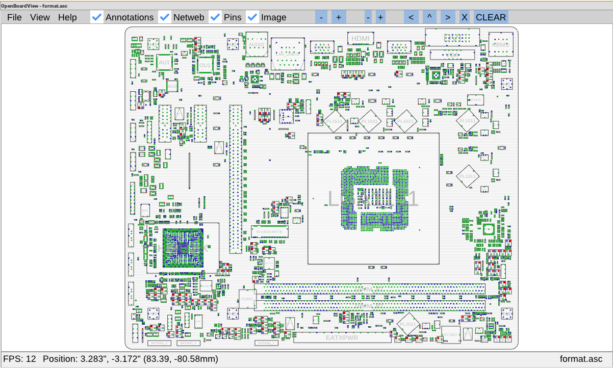Click the PL1311 inductor component
613x368 pixels.
click(x=467, y=176)
